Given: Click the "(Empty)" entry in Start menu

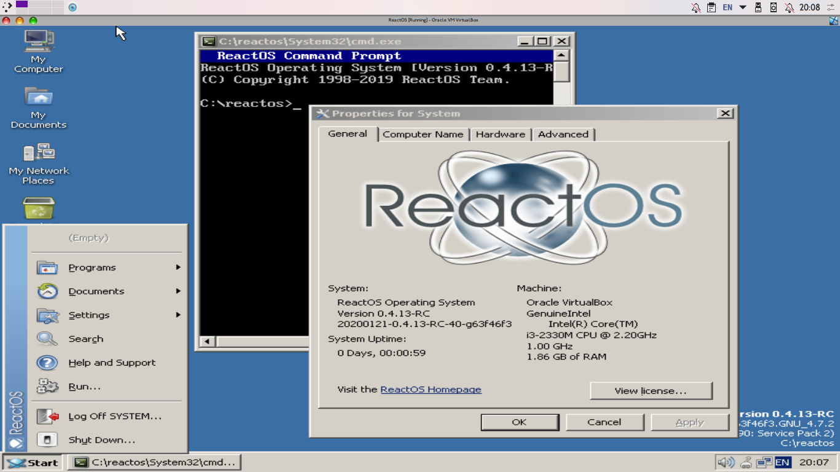Looking at the screenshot, I should pos(89,238).
